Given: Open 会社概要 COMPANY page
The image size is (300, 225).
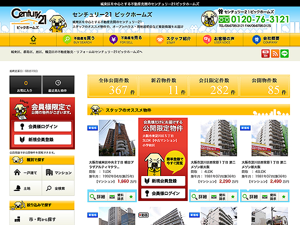Looking at the screenshot, I should pyautogui.click(x=267, y=39).
